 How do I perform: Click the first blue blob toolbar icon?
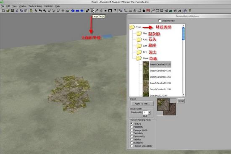coord(73,10)
